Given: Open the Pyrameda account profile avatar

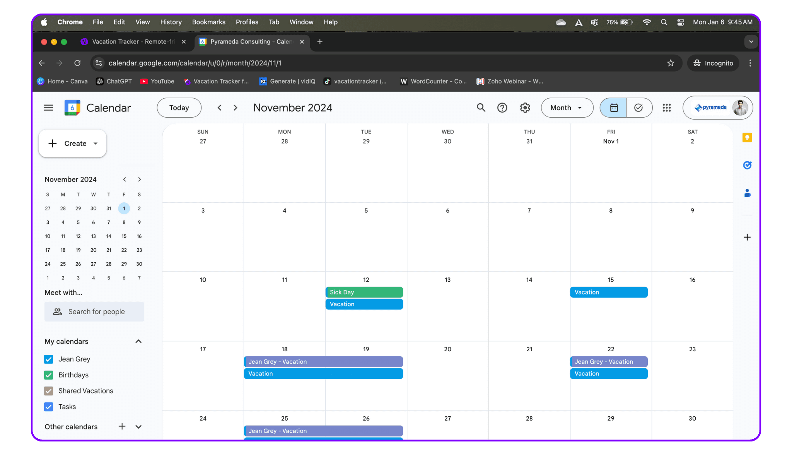Looking at the screenshot, I should (x=740, y=108).
